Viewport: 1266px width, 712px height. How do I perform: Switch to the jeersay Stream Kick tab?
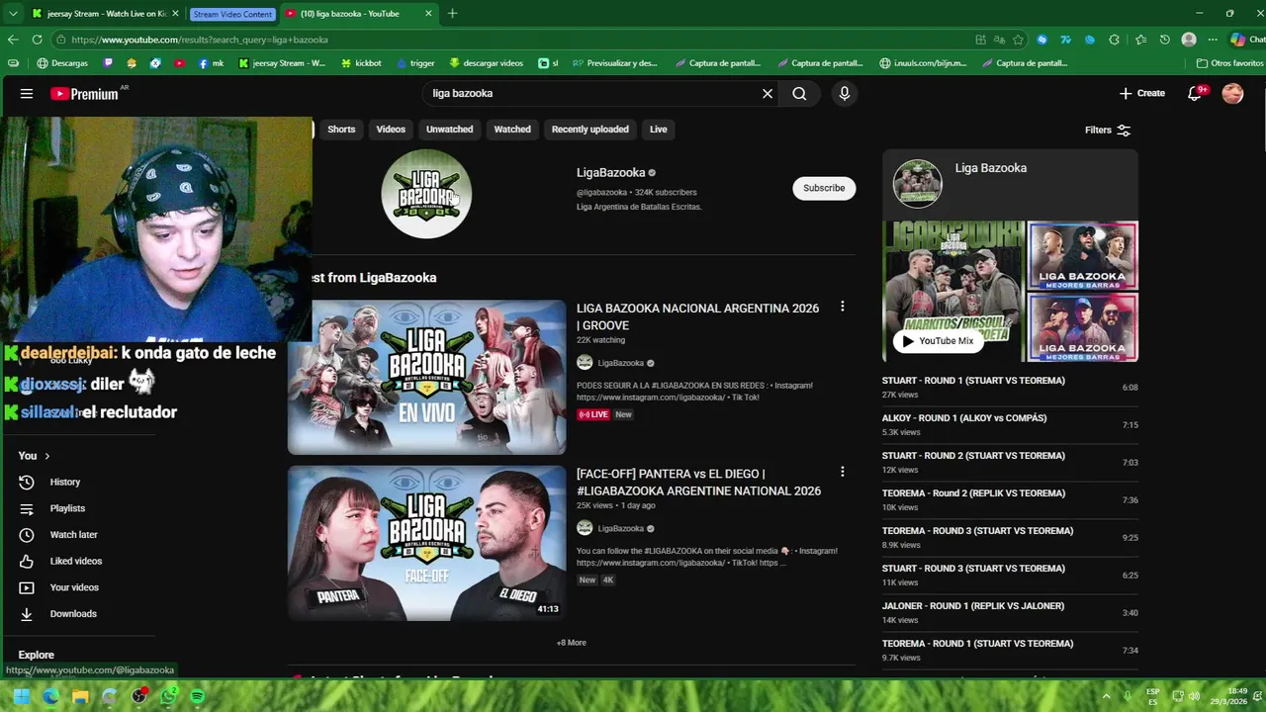[x=105, y=14]
